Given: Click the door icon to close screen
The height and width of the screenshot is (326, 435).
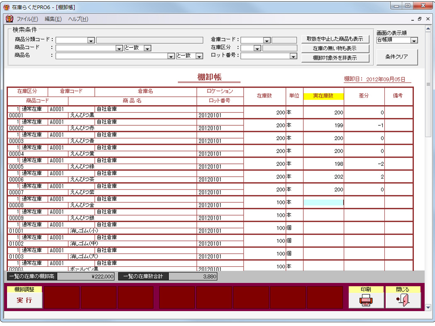Looking at the screenshot, I should click(403, 300).
